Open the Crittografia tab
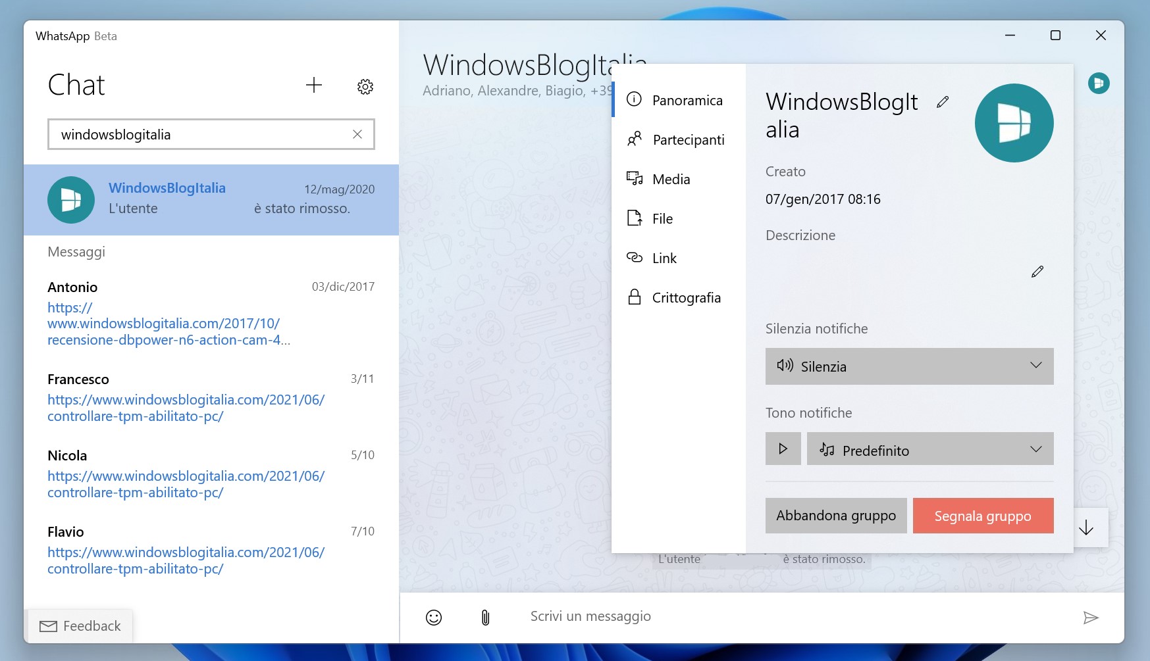 tap(679, 297)
